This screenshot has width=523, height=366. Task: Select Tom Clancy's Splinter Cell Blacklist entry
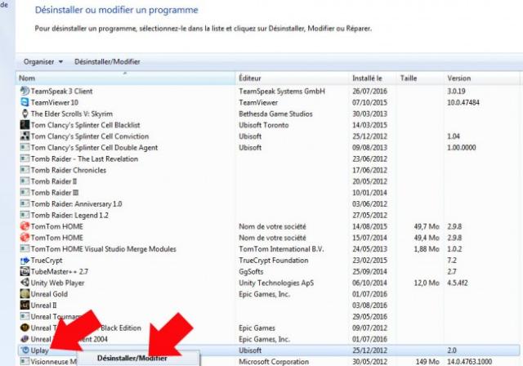90,125
